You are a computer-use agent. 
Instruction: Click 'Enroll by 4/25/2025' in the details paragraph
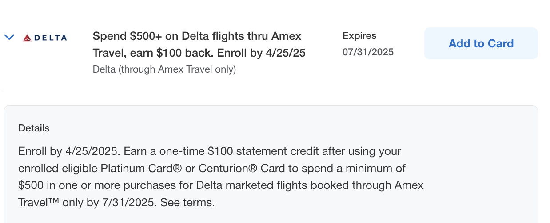[x=68, y=151]
